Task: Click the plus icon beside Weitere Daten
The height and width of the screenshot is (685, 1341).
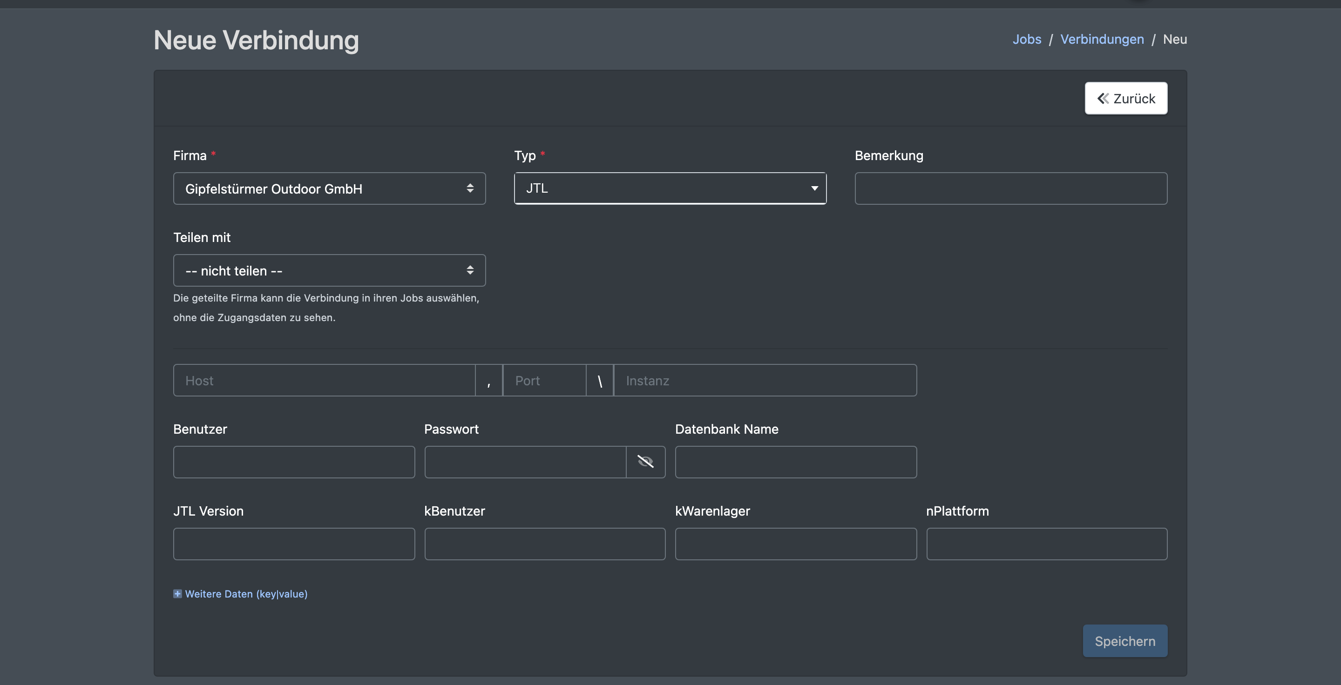Action: pos(177,593)
